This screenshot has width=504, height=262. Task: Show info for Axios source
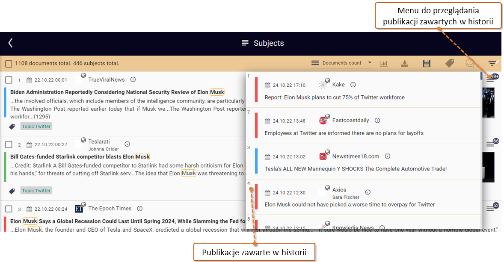(368, 192)
